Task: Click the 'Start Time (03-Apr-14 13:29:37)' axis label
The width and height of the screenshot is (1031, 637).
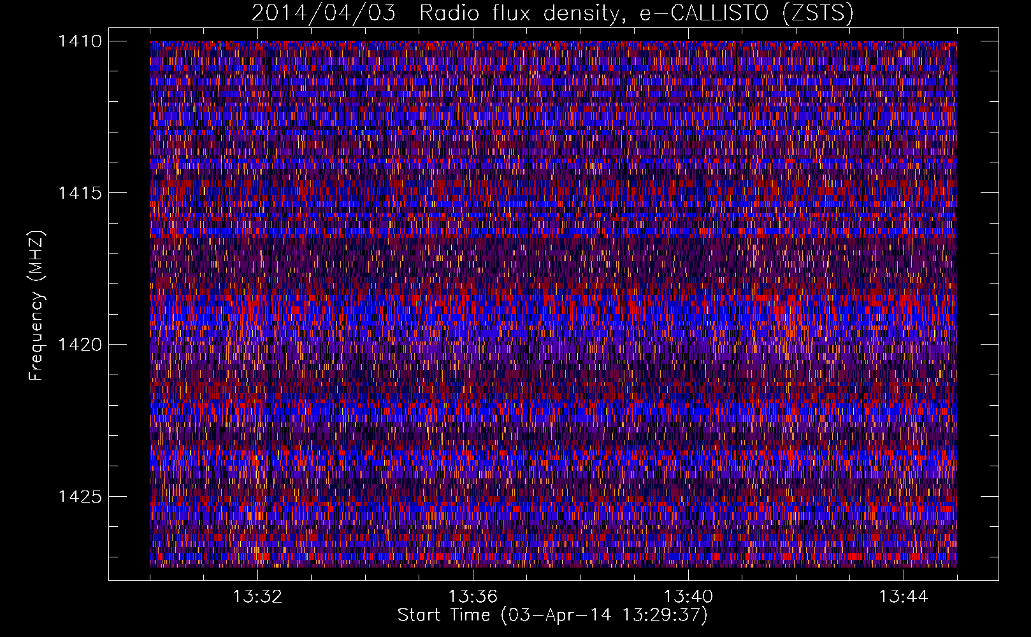Action: pos(552,615)
